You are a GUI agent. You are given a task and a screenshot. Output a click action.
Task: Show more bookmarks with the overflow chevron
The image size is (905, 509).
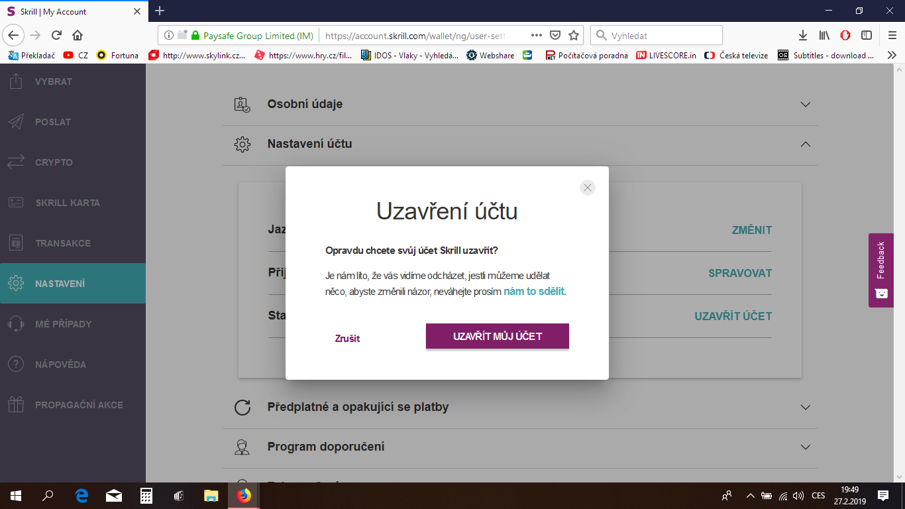pos(892,56)
